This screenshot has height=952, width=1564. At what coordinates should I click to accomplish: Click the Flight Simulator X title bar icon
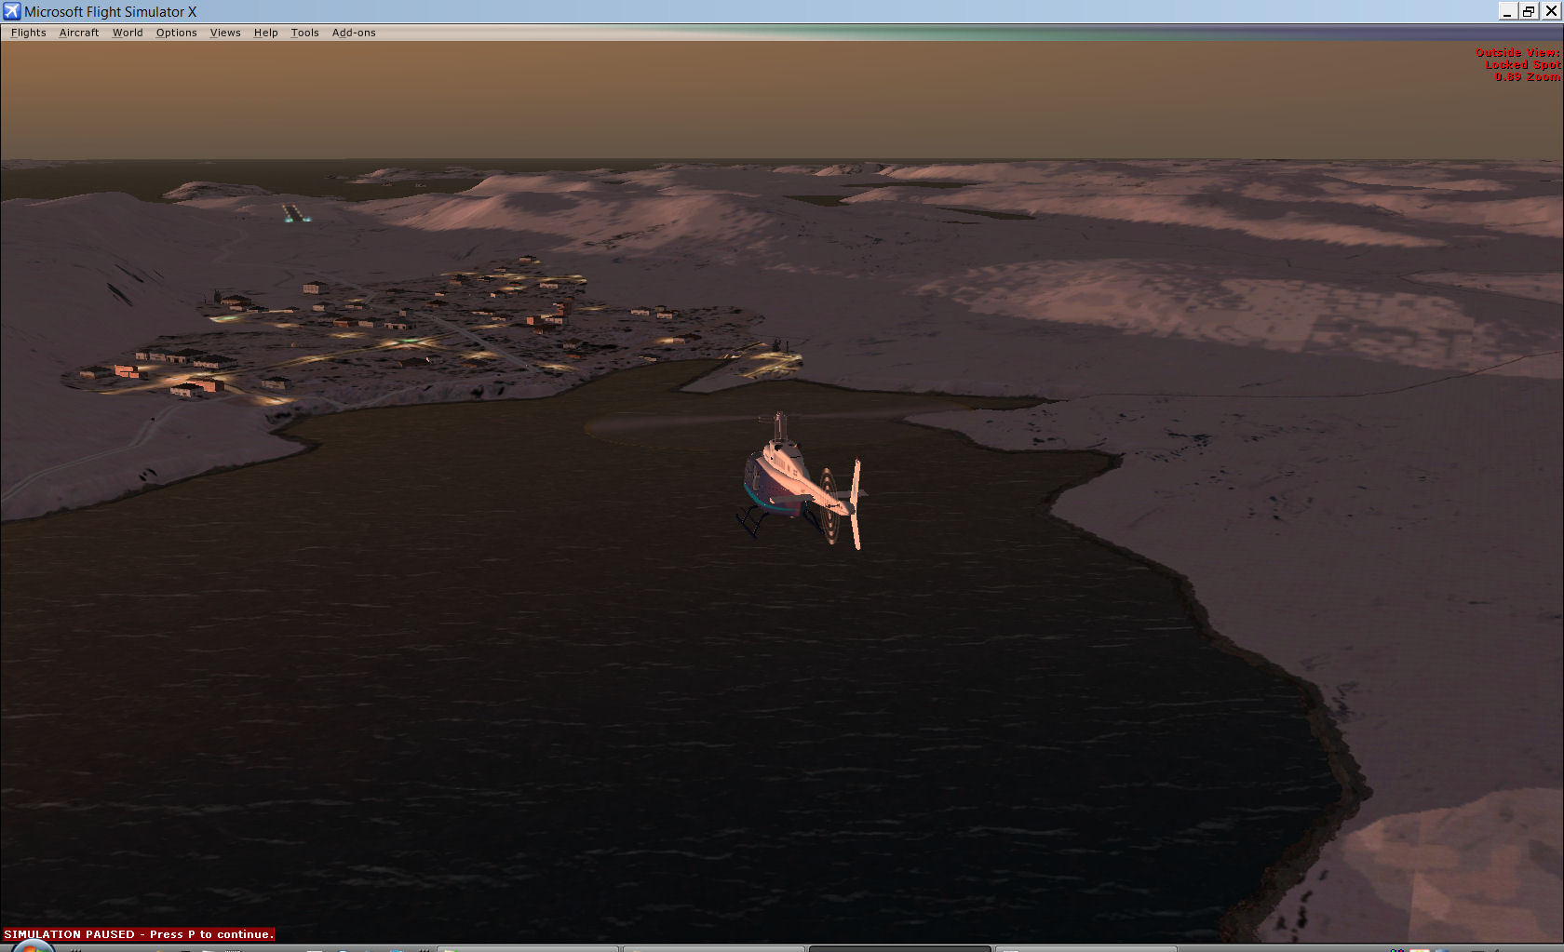click(11, 11)
